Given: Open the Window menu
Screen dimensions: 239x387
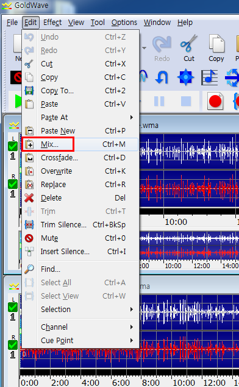Looking at the screenshot, I should pos(157,23).
